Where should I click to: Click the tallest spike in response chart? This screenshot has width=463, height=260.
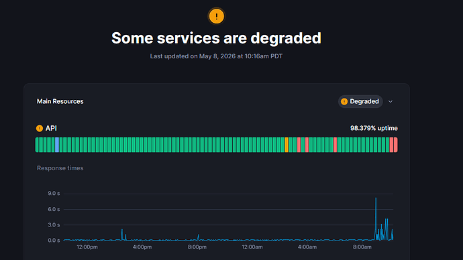376,218
